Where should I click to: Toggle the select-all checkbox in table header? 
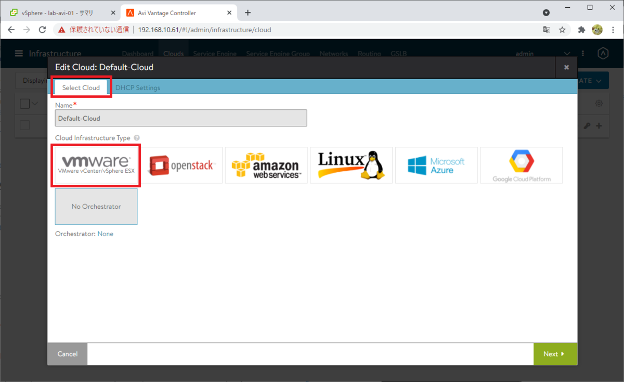25,104
